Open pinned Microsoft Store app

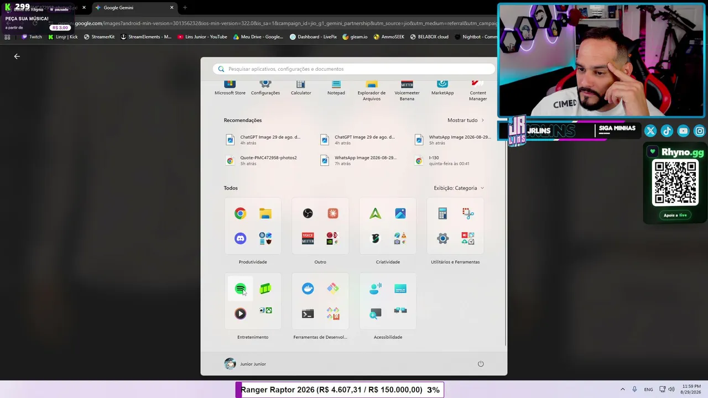[x=230, y=88]
